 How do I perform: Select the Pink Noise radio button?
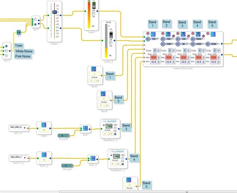pos(7,56)
